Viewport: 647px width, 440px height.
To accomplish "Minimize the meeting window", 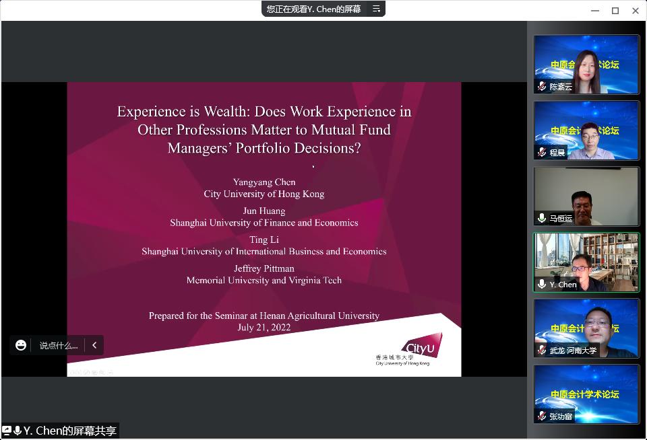I will tap(595, 10).
